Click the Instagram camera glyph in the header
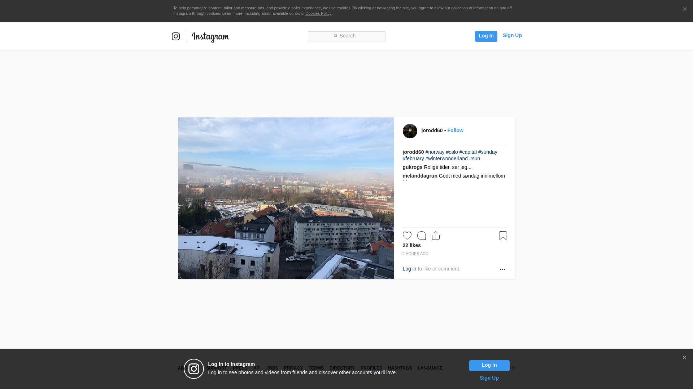The width and height of the screenshot is (693, 389). point(176,36)
